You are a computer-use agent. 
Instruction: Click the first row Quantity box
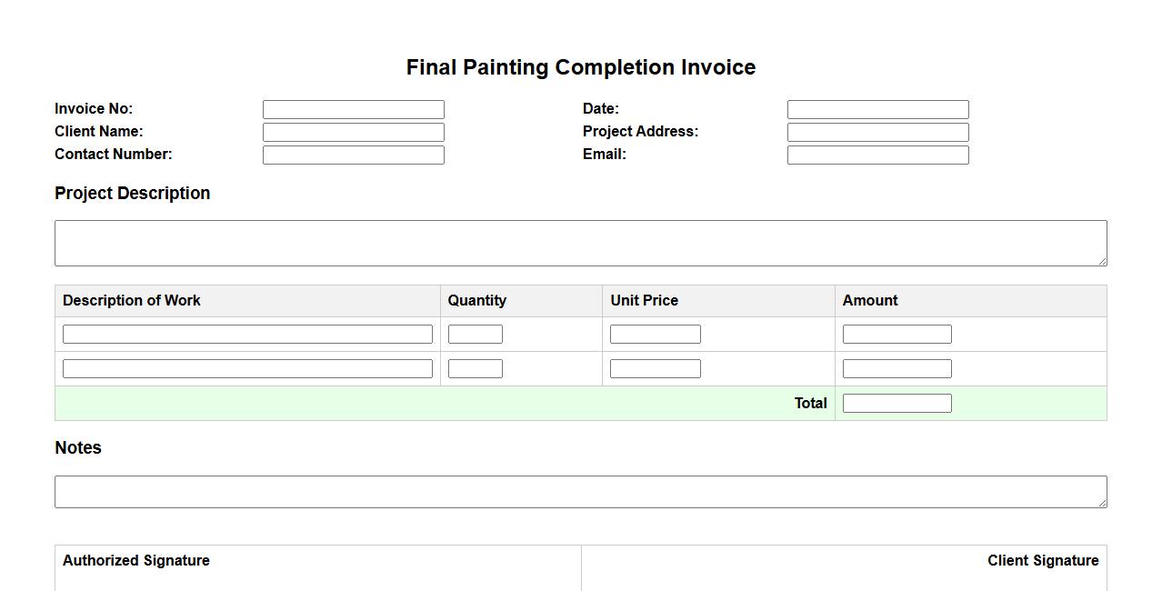[x=475, y=334]
